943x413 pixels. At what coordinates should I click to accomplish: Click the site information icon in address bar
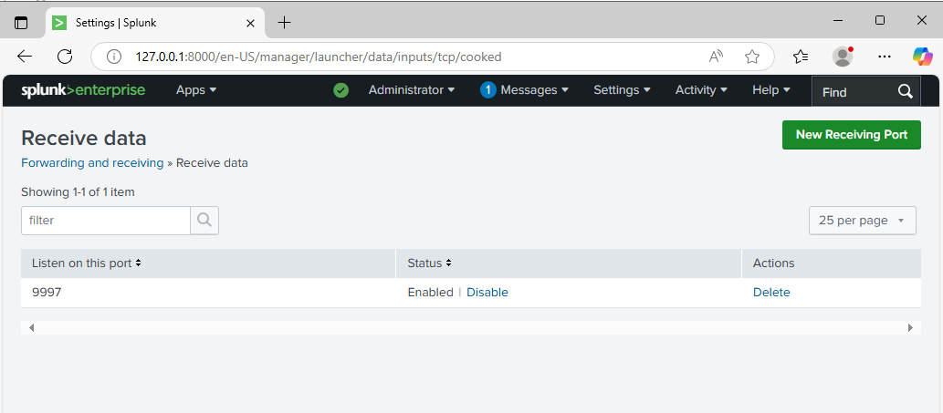pos(113,57)
